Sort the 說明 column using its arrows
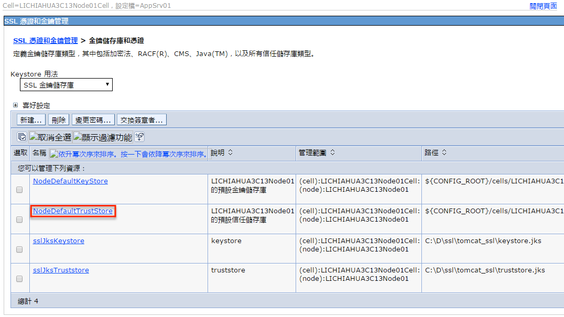Screen dimensions: 564x317 point(230,153)
